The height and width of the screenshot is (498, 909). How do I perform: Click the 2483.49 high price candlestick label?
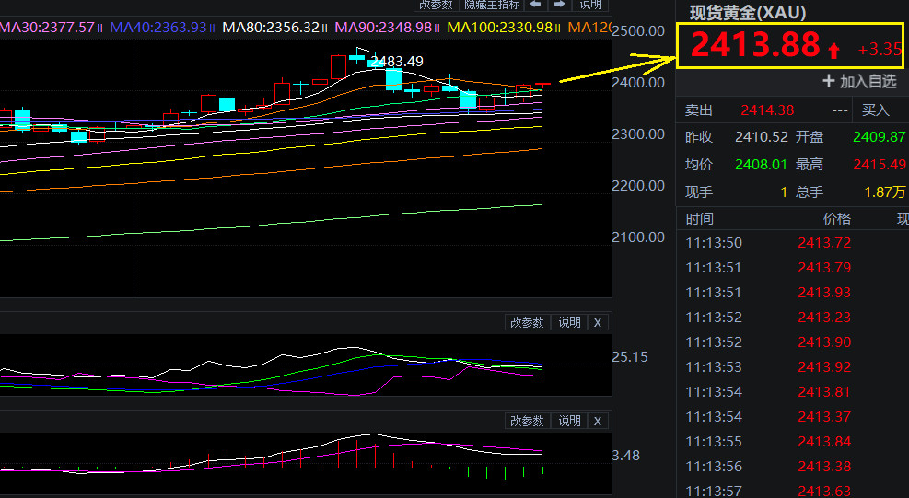click(x=397, y=62)
